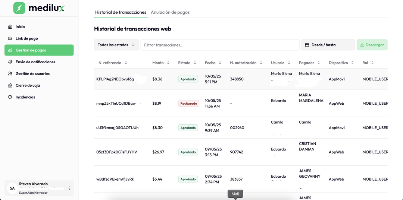Select the Gestion de pagos chart icon
This screenshot has width=403, height=200.
point(10,50)
